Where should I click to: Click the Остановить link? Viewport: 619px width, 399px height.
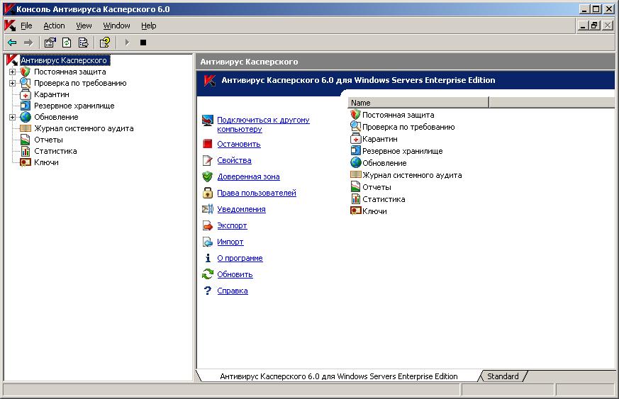tap(239, 144)
